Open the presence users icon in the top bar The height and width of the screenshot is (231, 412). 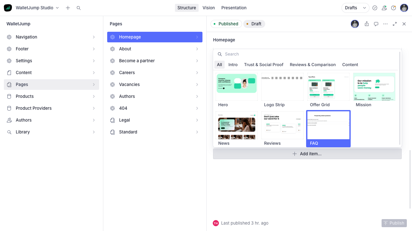pyautogui.click(x=384, y=8)
